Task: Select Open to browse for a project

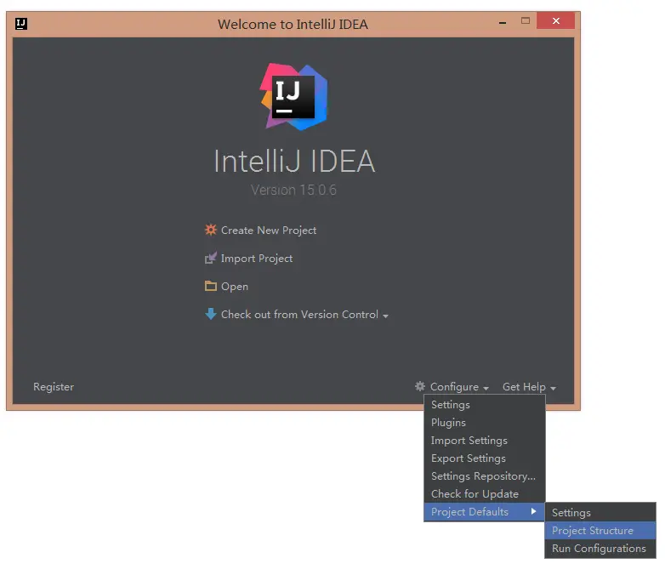Action: (x=235, y=287)
